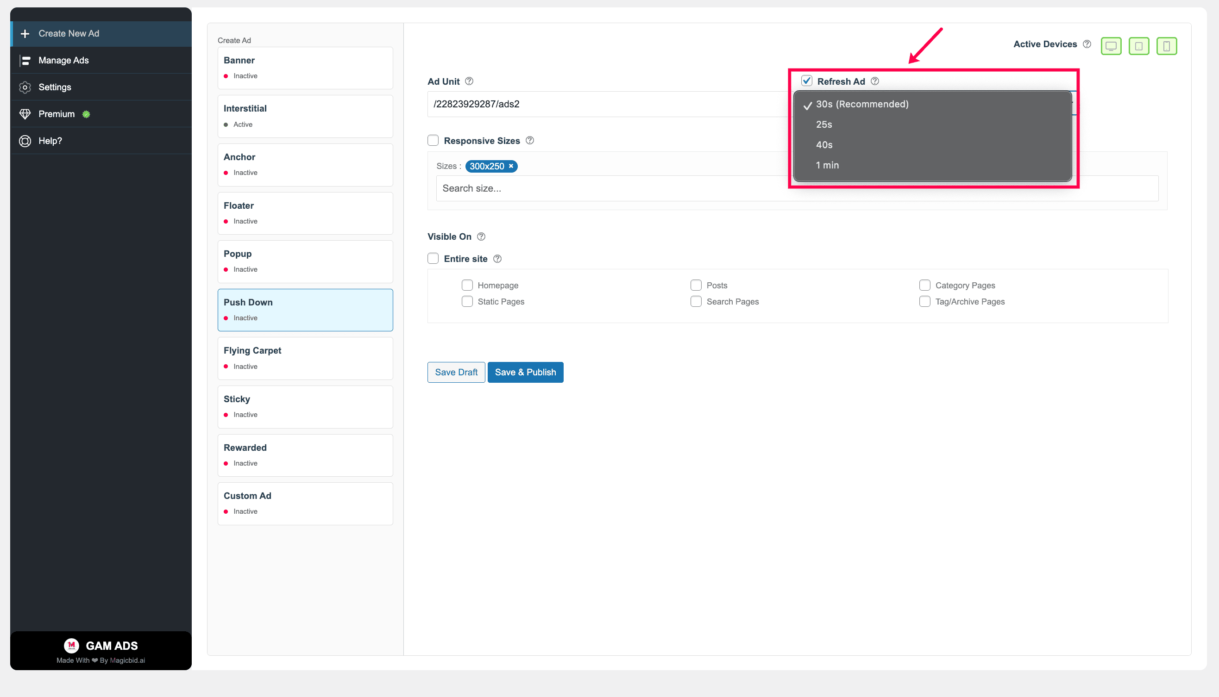This screenshot has width=1219, height=697.
Task: Check the Entire site checkbox
Action: tap(433, 259)
